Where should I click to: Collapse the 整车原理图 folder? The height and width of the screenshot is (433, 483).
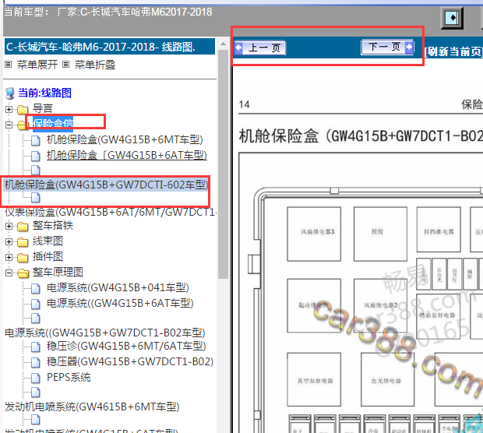9,273
